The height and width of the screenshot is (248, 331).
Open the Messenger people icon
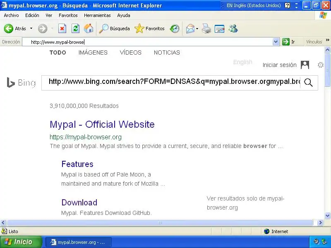pyautogui.click(x=233, y=29)
